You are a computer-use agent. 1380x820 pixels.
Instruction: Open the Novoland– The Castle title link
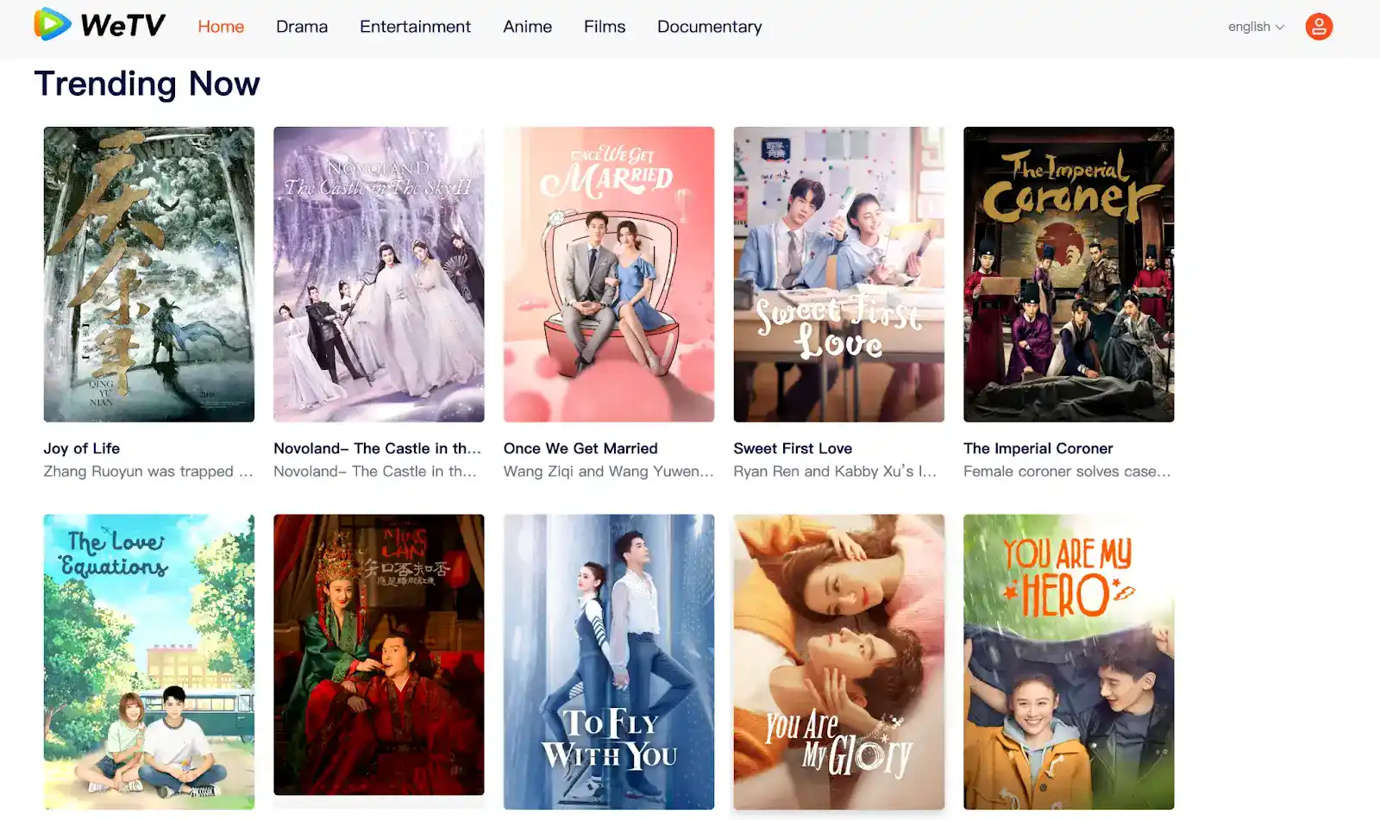pyautogui.click(x=377, y=448)
